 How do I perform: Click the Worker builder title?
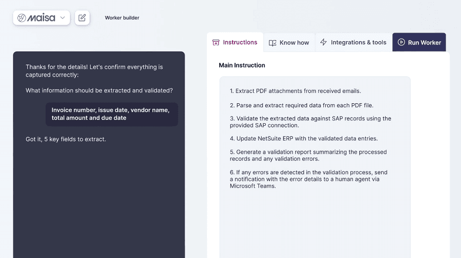pyautogui.click(x=122, y=18)
